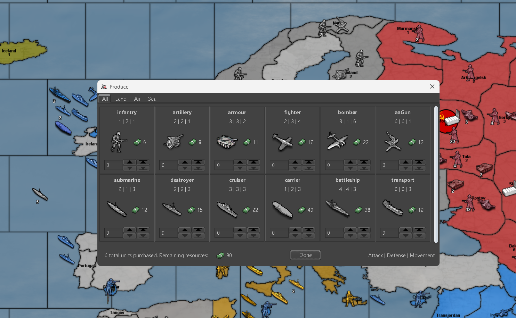
Task: Select the transport ship unit icon
Action: pyautogui.click(x=393, y=208)
